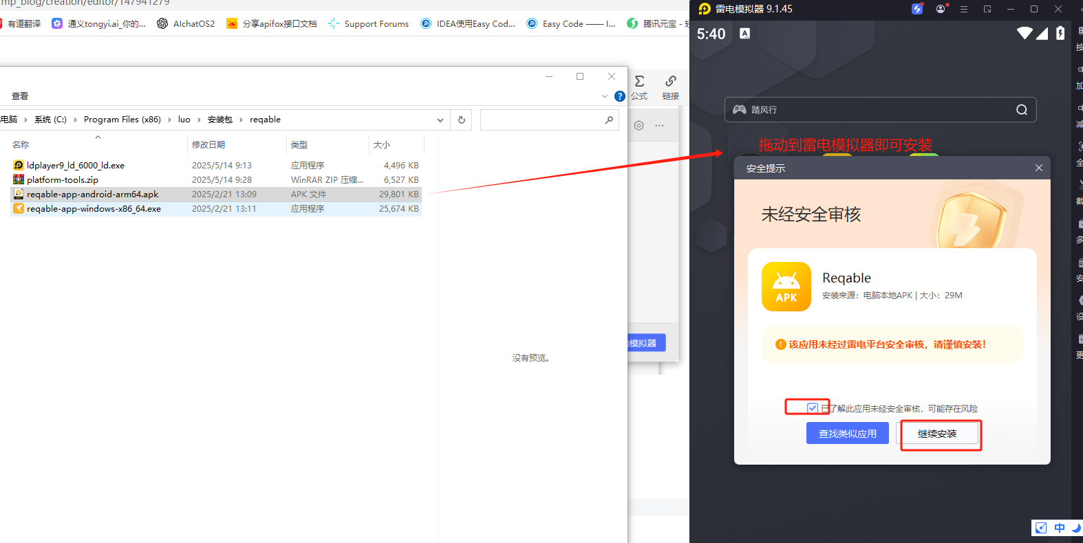Sort files by the 名称 column
Screen dimensions: 1083x543
tap(98, 144)
